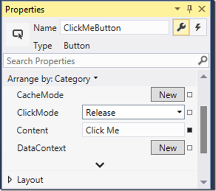Open the Arrange by: Category menu
Screen dimensions: 216x191
coord(53,79)
